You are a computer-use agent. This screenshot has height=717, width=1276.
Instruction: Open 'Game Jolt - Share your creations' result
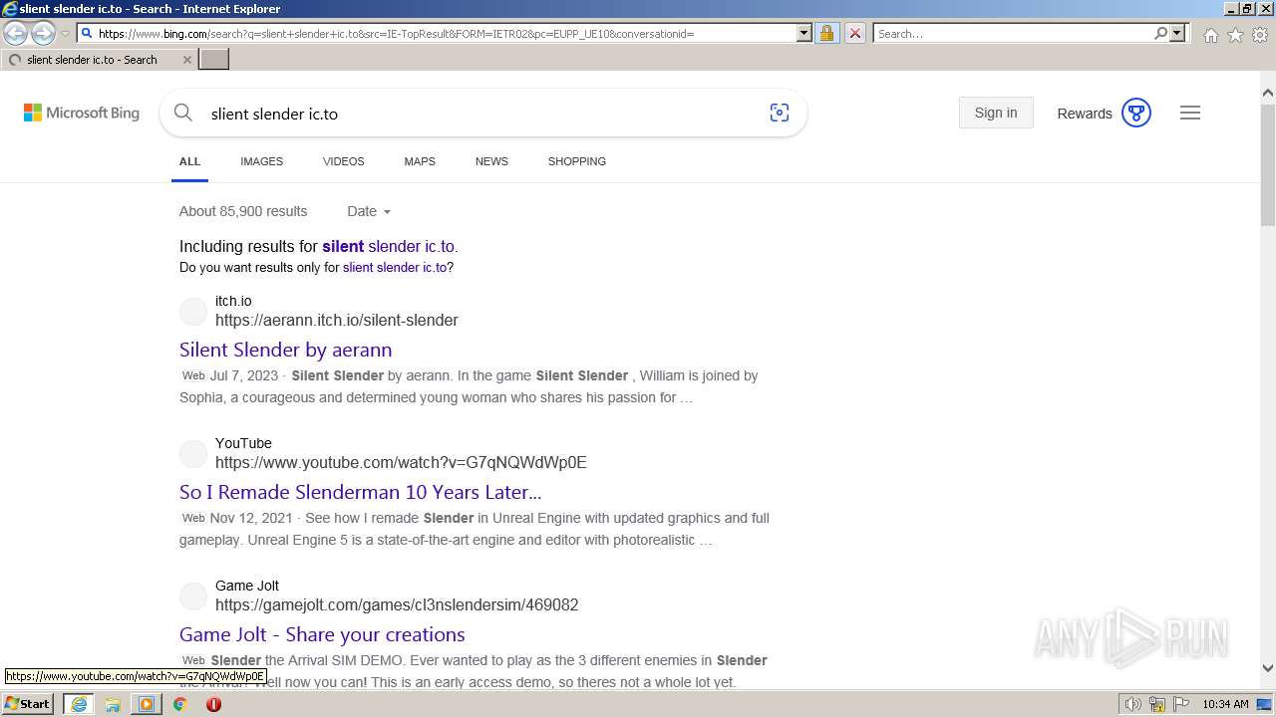[322, 634]
